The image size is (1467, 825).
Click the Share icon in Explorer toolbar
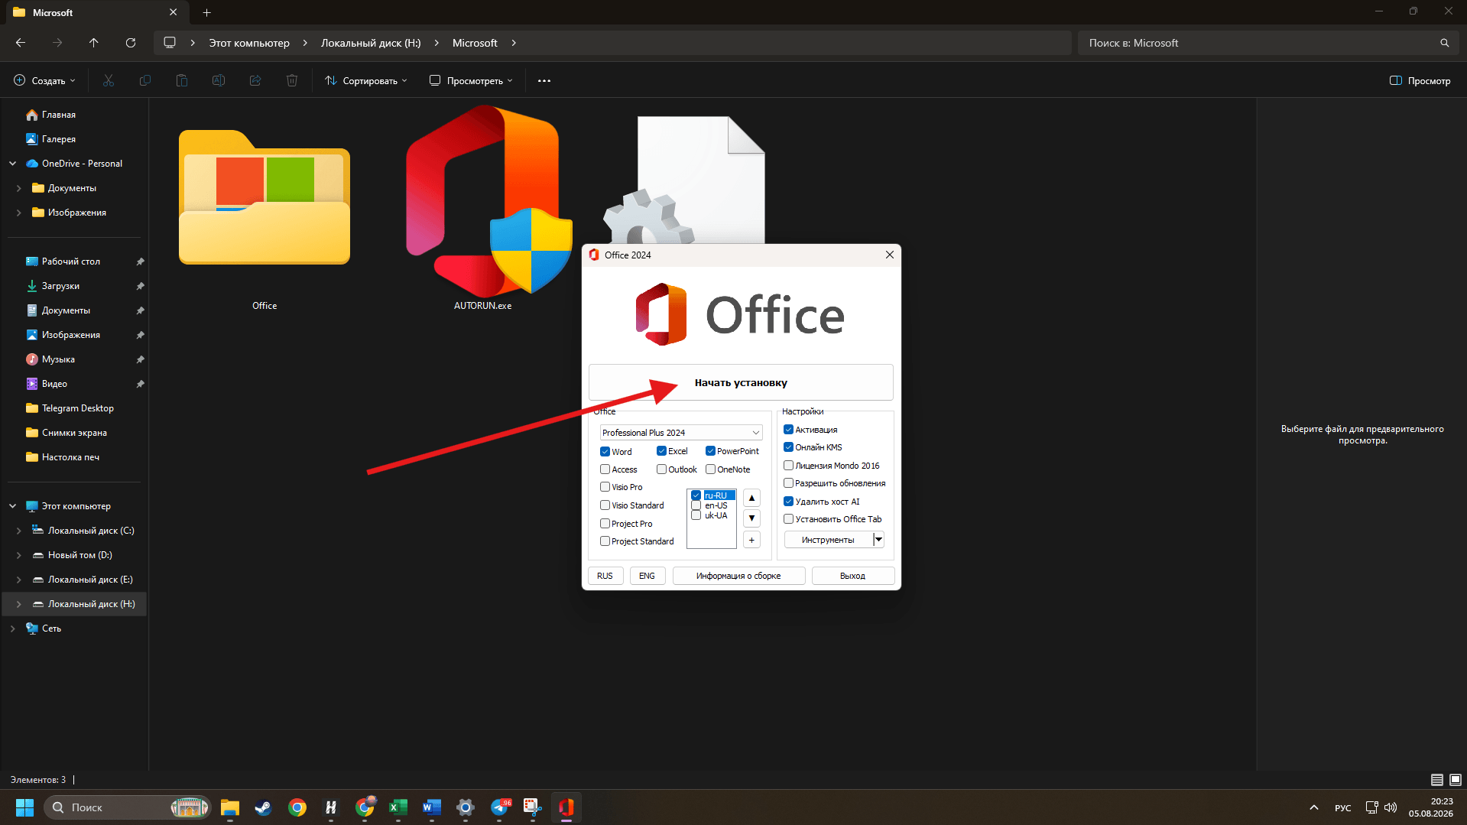[255, 80]
